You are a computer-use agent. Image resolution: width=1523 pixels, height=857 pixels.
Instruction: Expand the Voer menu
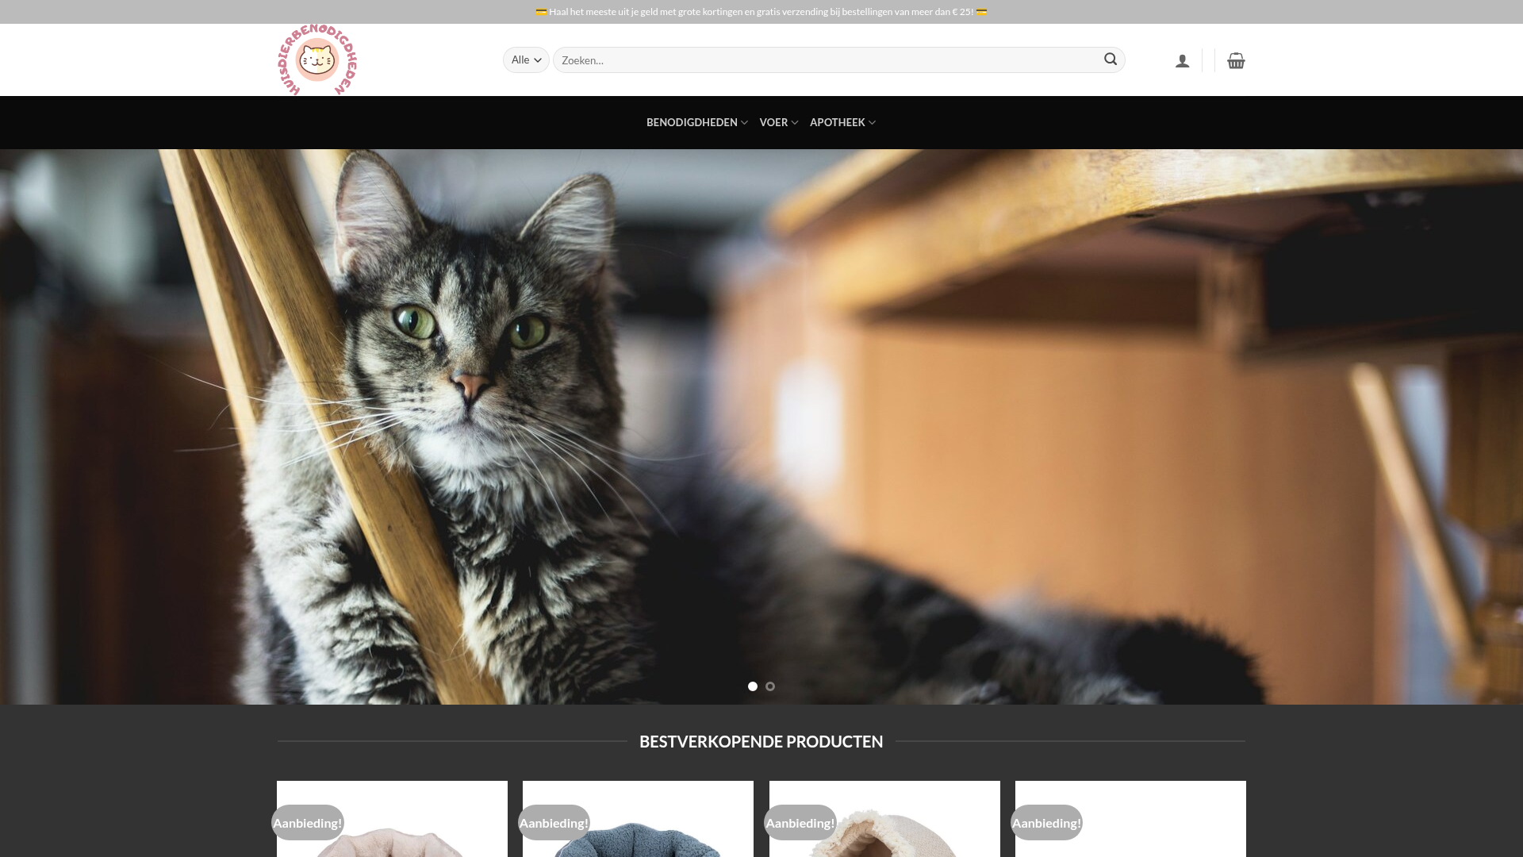pyautogui.click(x=778, y=122)
